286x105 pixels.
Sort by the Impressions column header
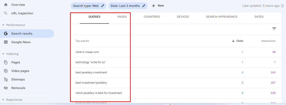click(268, 41)
